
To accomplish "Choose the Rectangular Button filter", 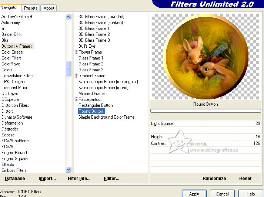I will click(96, 105).
